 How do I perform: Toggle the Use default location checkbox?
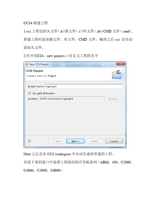(30, 93)
